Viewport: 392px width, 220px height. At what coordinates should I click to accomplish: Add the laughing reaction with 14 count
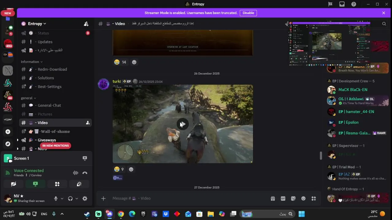pos(120,62)
